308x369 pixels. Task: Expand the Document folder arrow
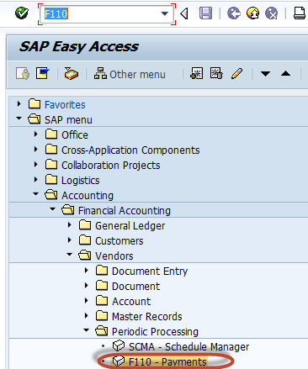point(87,286)
